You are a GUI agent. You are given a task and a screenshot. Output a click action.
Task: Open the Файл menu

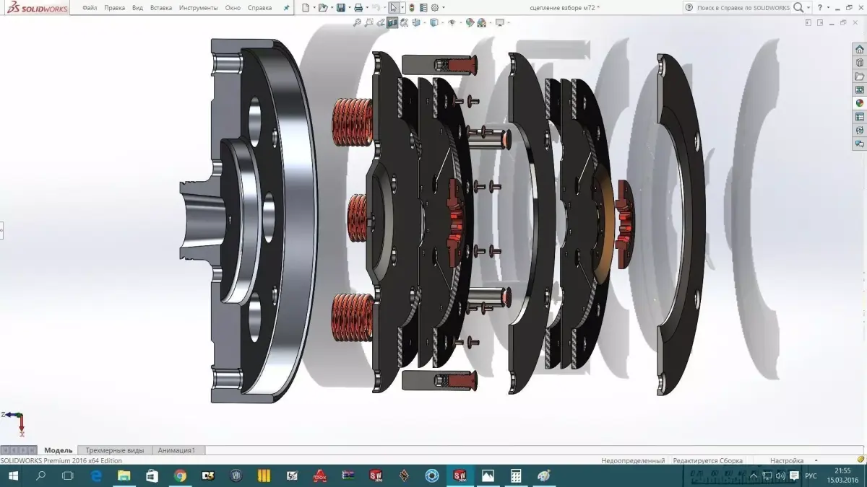[x=90, y=8]
